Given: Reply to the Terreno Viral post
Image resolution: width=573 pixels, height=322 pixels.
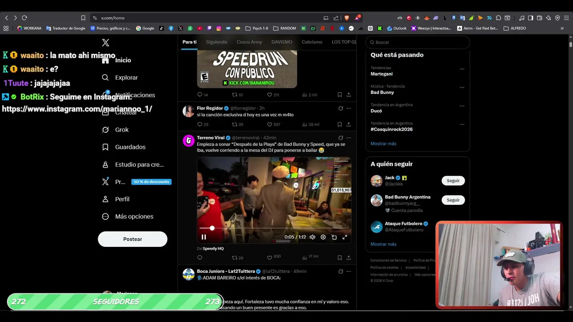Looking at the screenshot, I should click(200, 258).
